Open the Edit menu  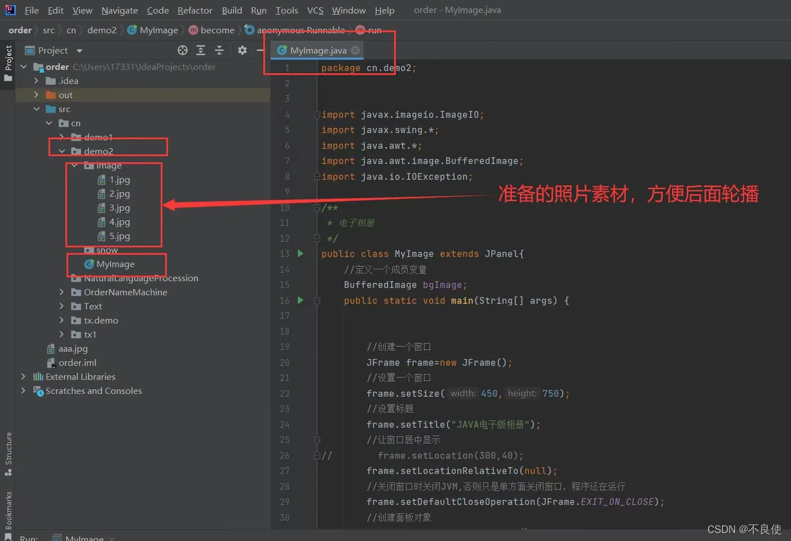(x=55, y=10)
